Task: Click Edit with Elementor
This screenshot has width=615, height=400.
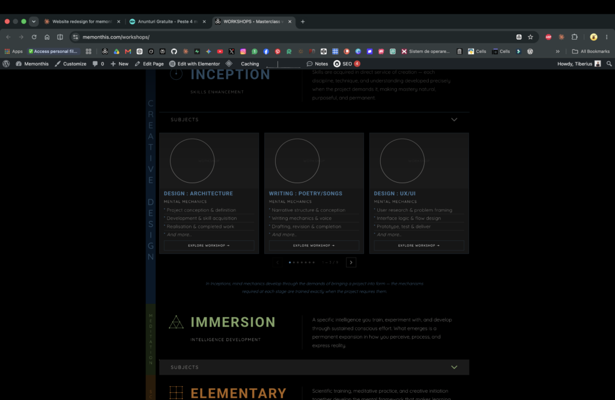Action: [x=194, y=64]
